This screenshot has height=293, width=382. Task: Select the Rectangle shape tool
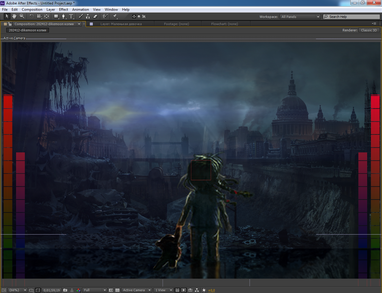[x=56, y=16]
